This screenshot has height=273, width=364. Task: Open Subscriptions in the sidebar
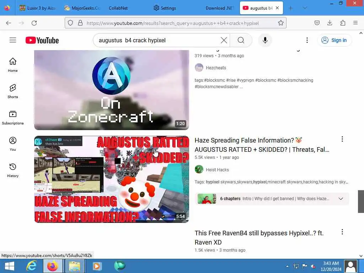click(x=13, y=118)
